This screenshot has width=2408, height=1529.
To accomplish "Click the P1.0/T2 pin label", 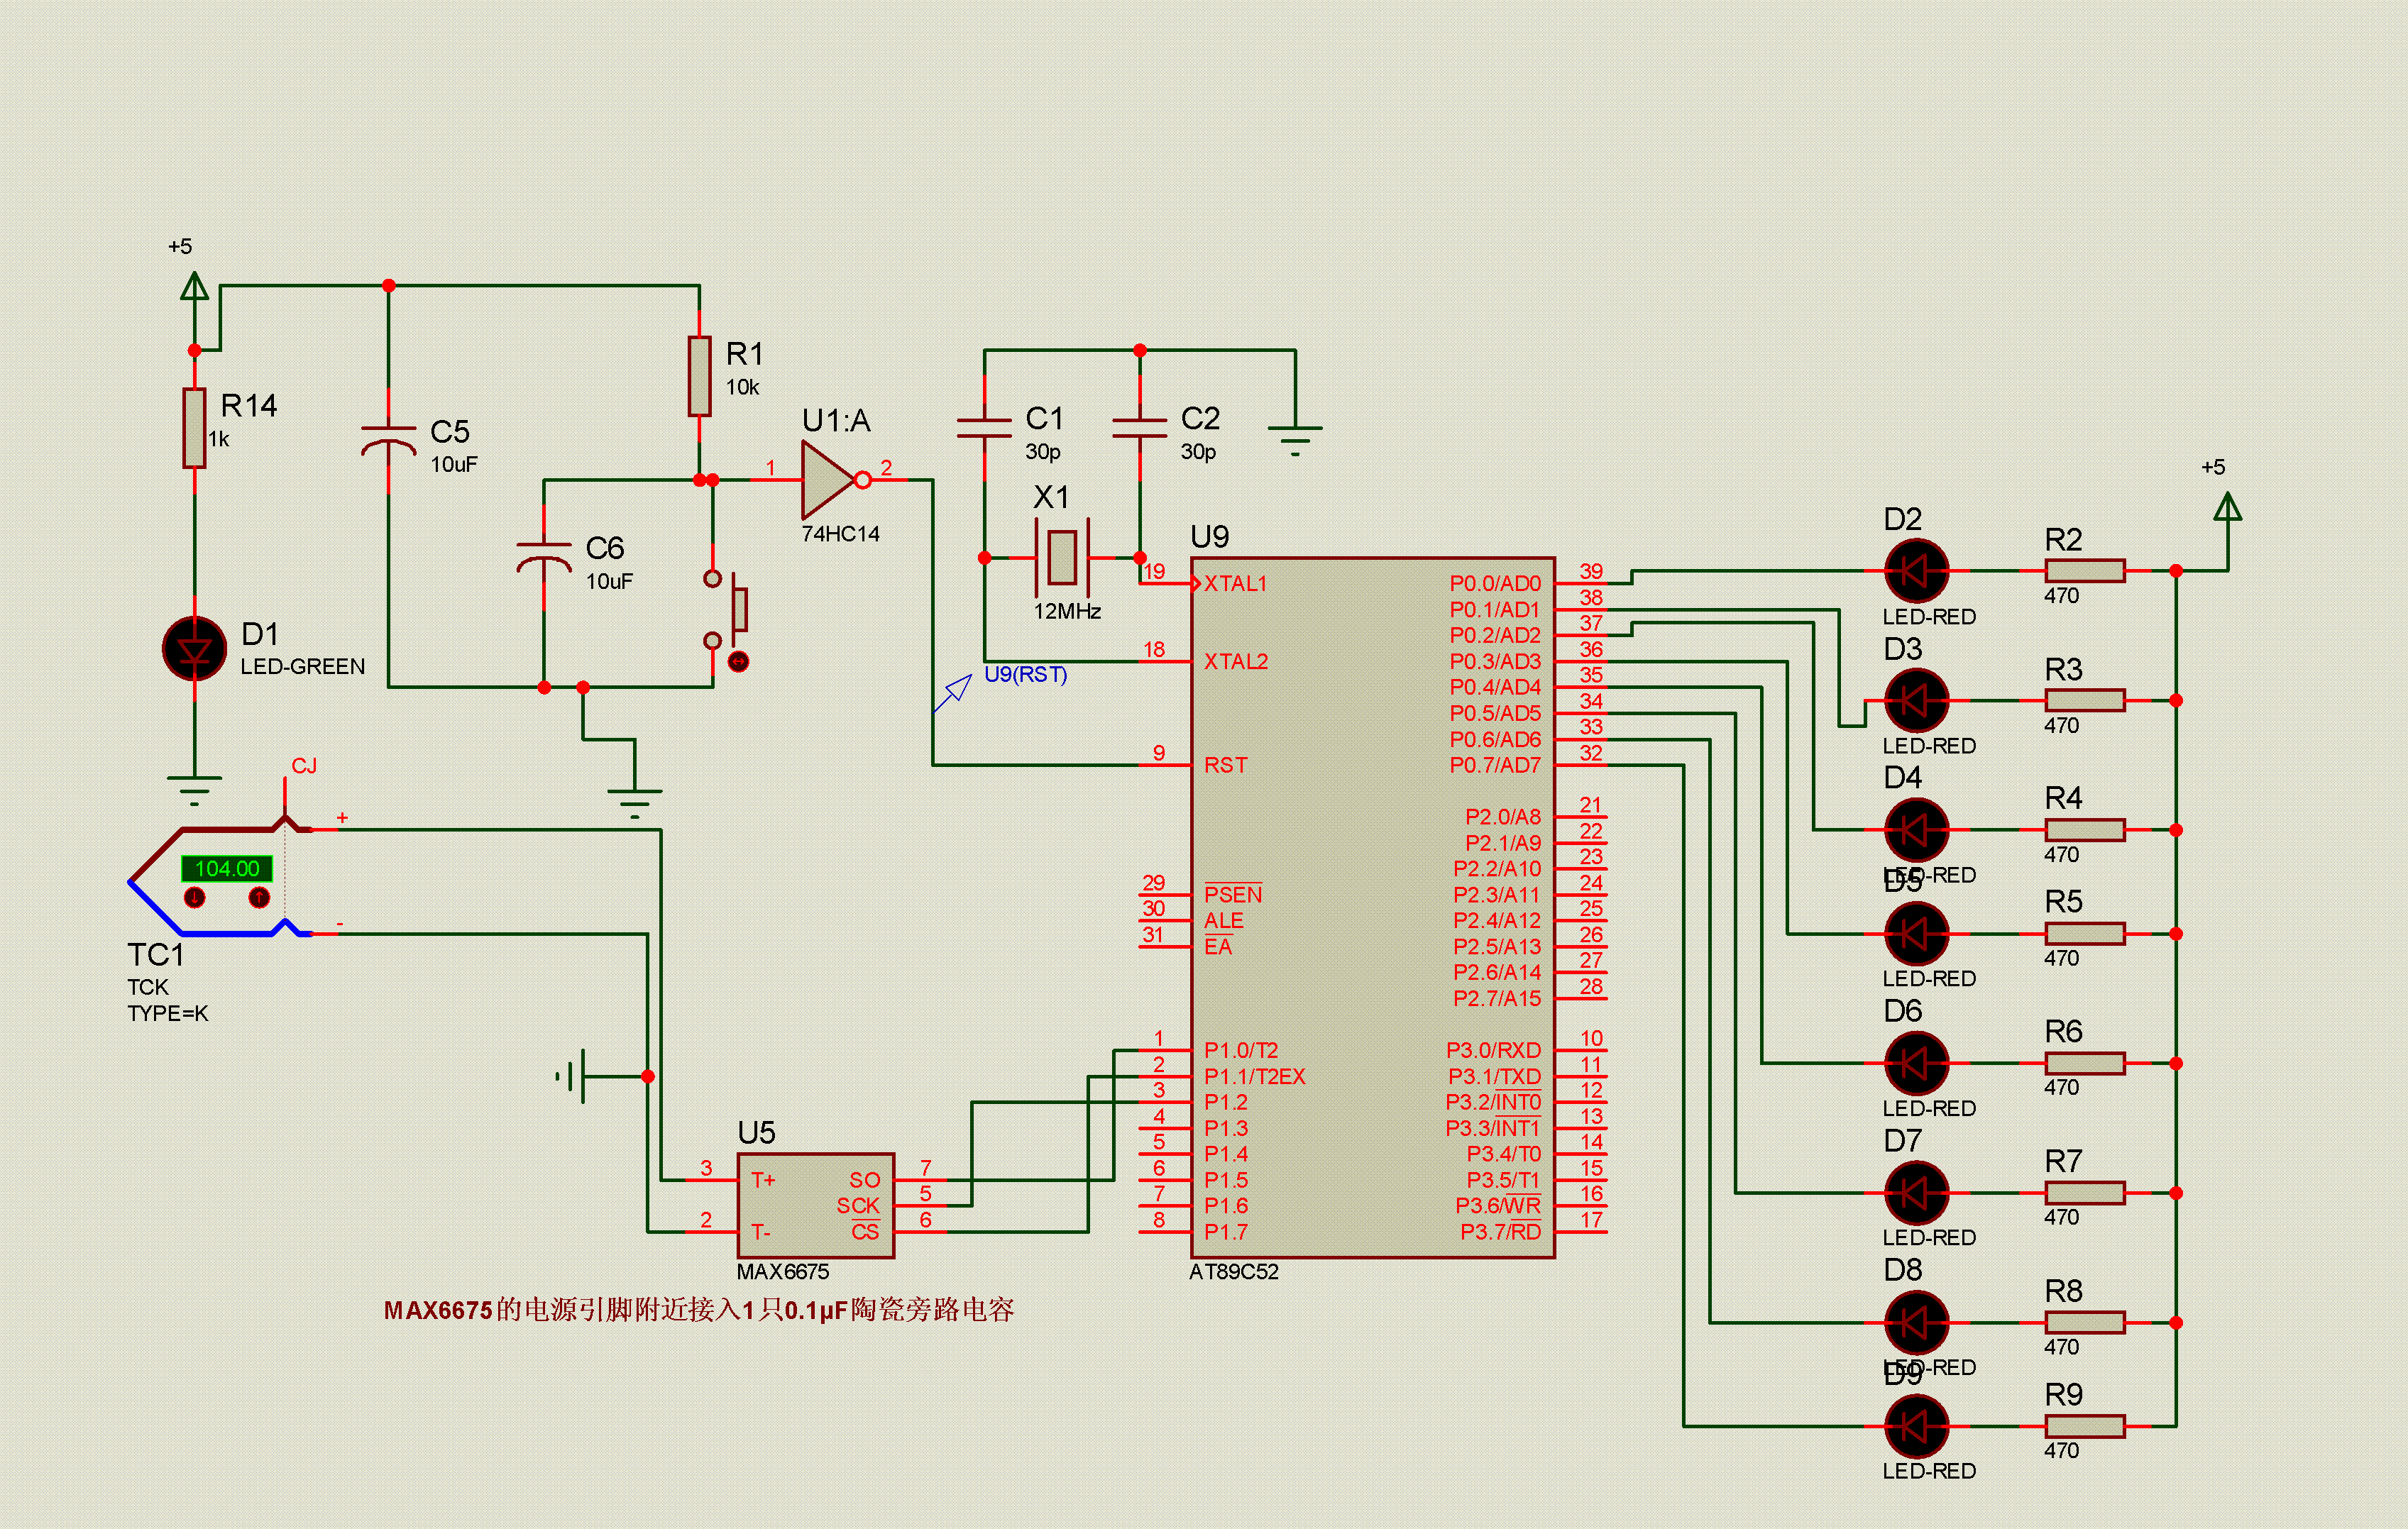I will [x=1240, y=1050].
